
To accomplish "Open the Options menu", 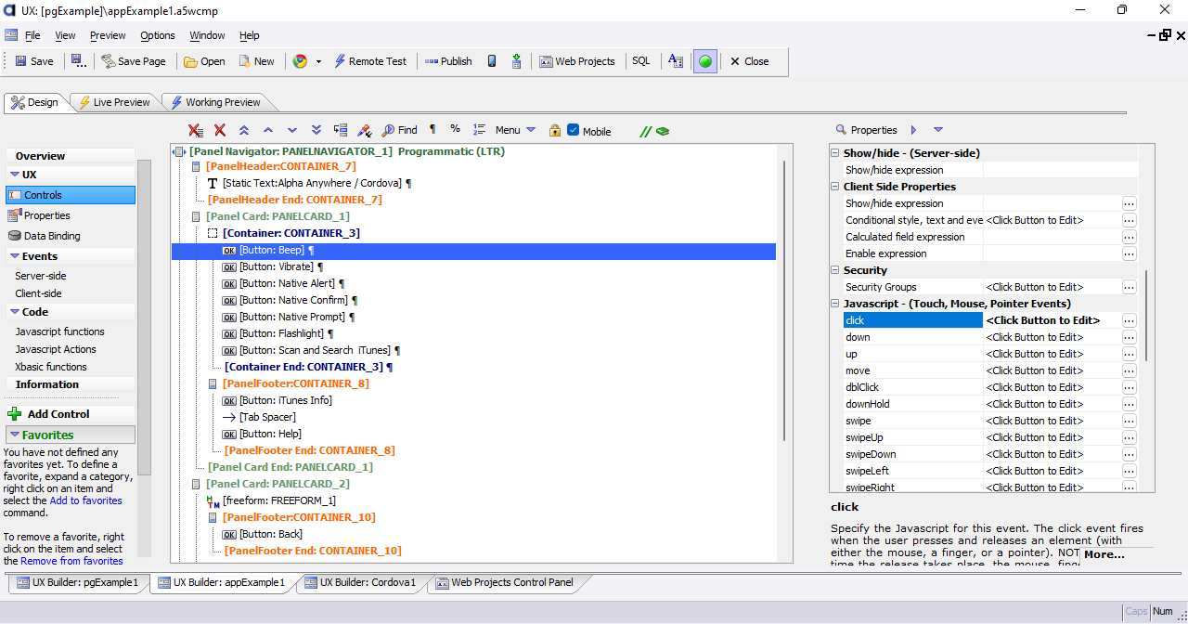I will coord(158,35).
